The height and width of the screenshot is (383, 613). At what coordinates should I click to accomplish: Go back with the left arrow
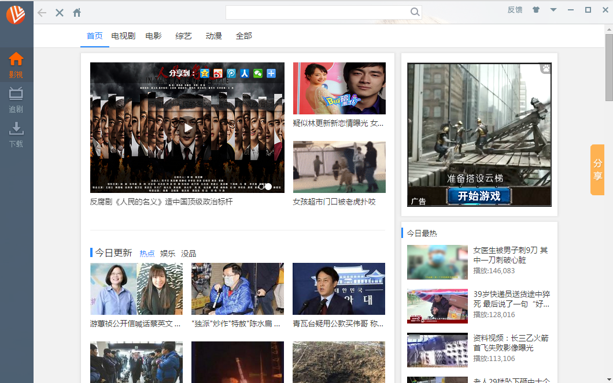coord(42,13)
